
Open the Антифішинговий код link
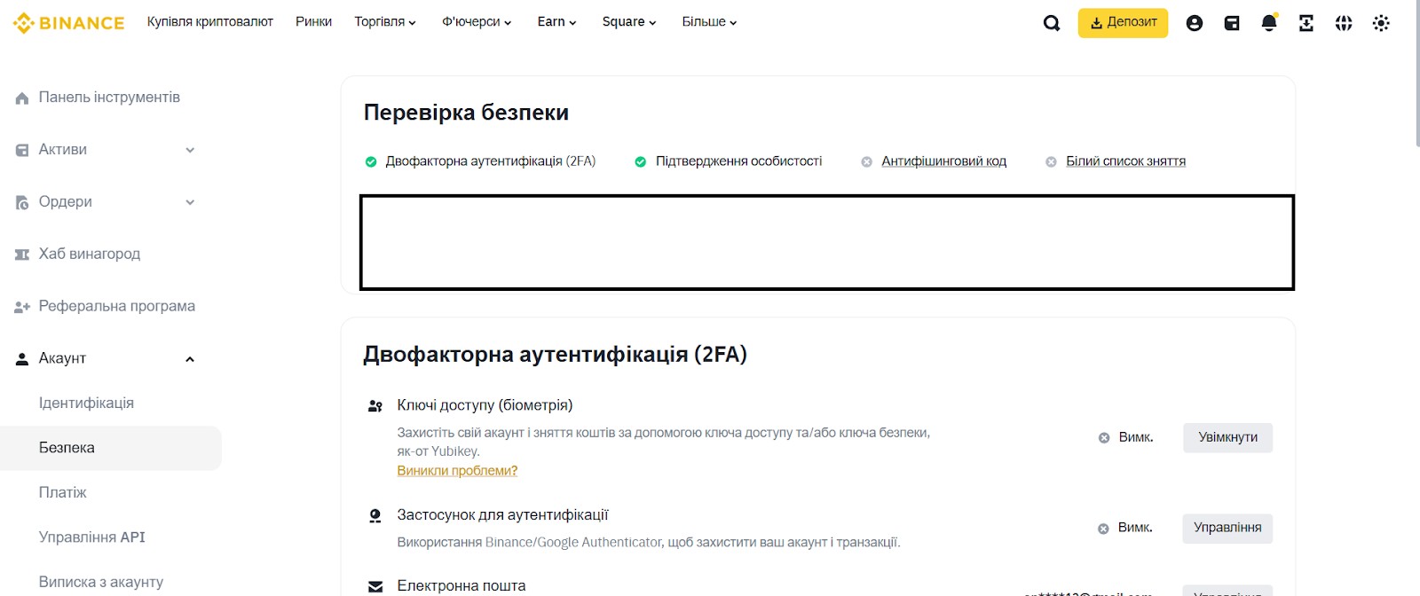943,161
